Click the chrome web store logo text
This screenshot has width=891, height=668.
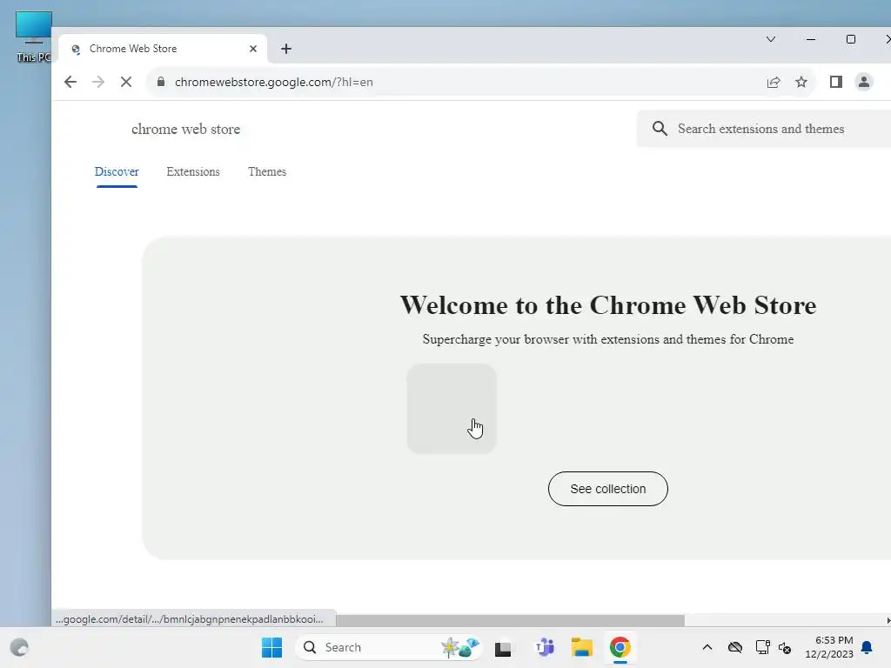click(x=186, y=129)
